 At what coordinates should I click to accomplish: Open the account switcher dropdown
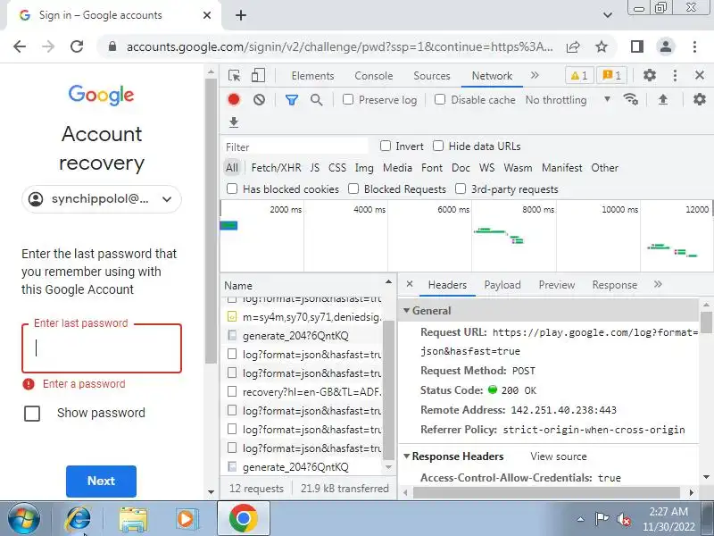[x=167, y=199]
